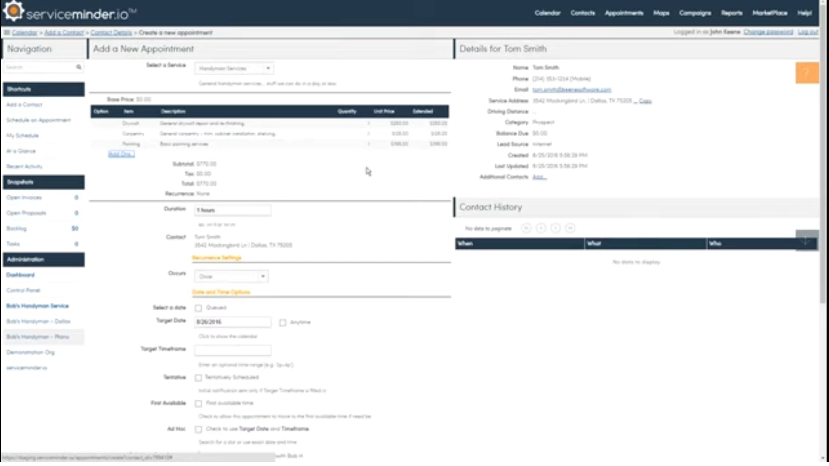This screenshot has width=829, height=466.
Task: Open Schedule an Appointment shortcut
Action: pyautogui.click(x=38, y=120)
